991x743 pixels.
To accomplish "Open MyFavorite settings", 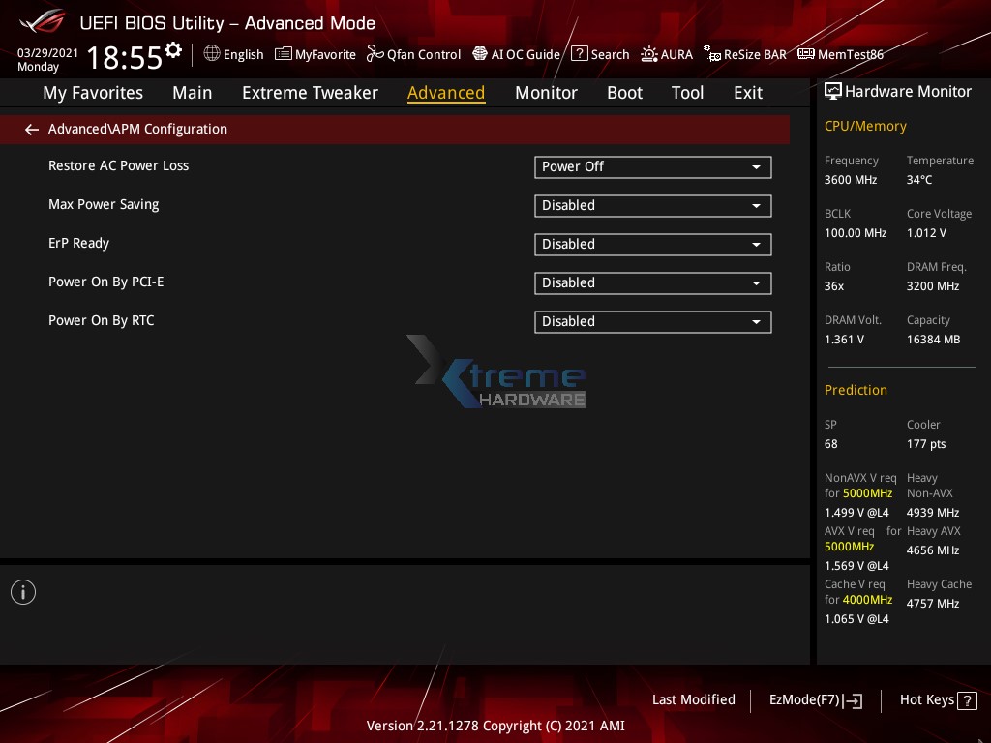I will coord(315,54).
